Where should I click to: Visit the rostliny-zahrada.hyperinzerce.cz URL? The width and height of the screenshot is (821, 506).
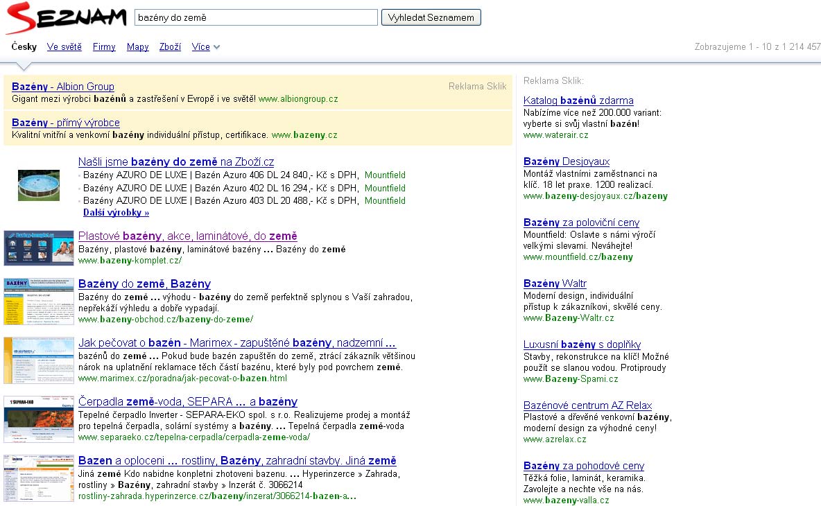pyautogui.click(x=217, y=496)
